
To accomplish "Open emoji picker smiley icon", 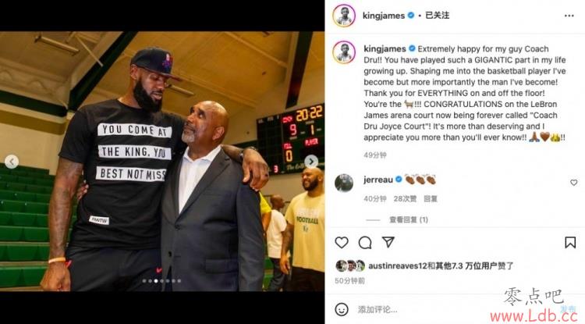I will pos(342,309).
